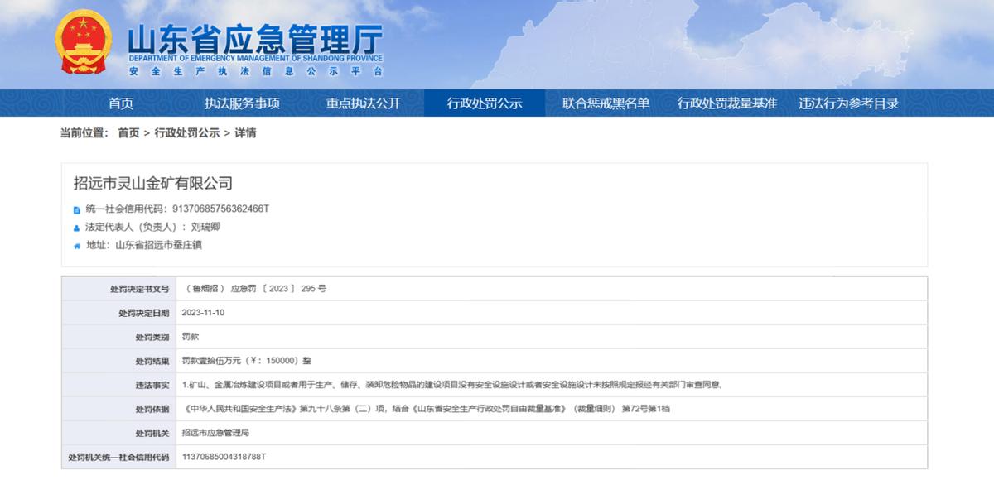Click the violation facts text starting 1.矿山
994x480 pixels.
point(453,385)
